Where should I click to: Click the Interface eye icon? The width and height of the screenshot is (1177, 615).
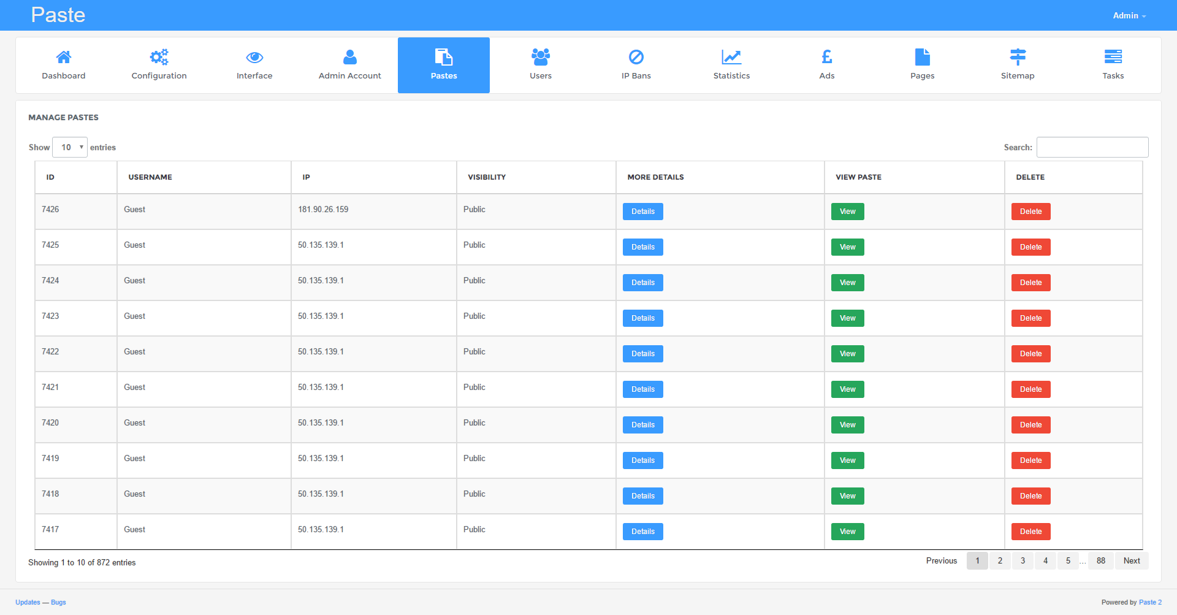coord(254,57)
